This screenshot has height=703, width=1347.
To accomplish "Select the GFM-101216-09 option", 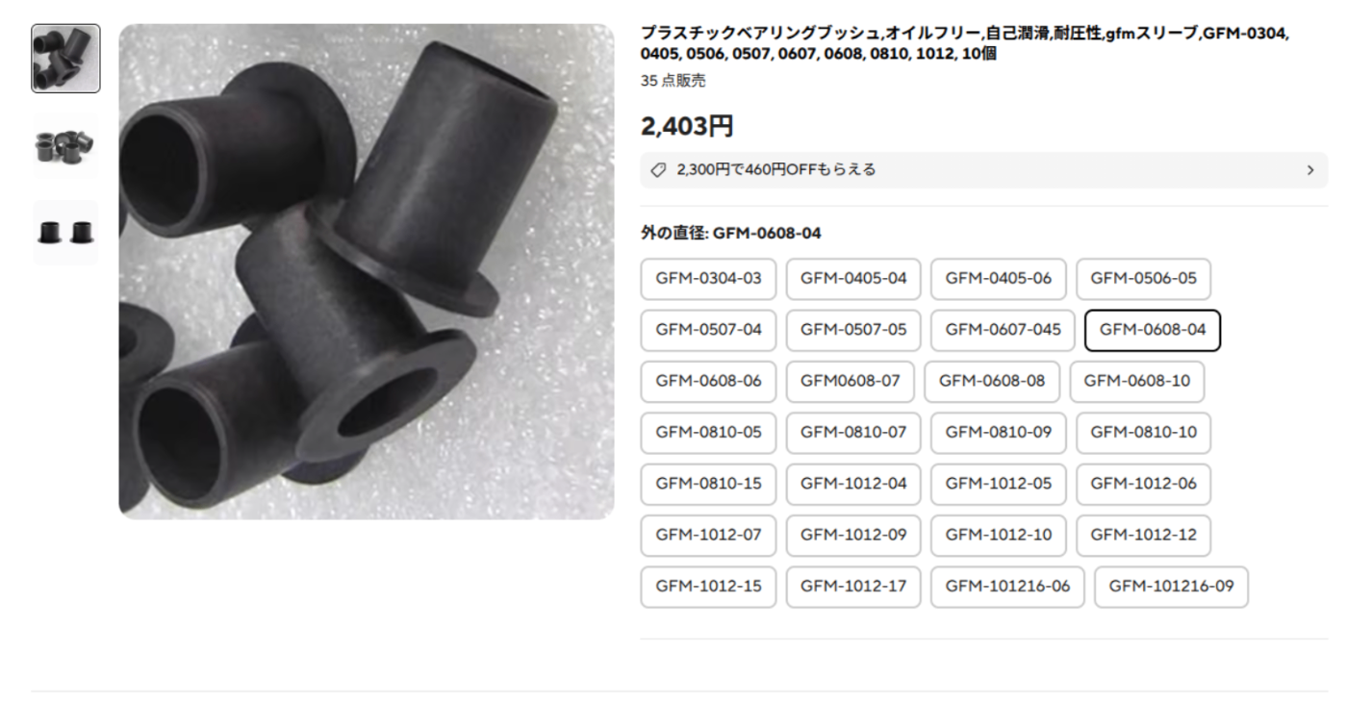I will pyautogui.click(x=1171, y=587).
